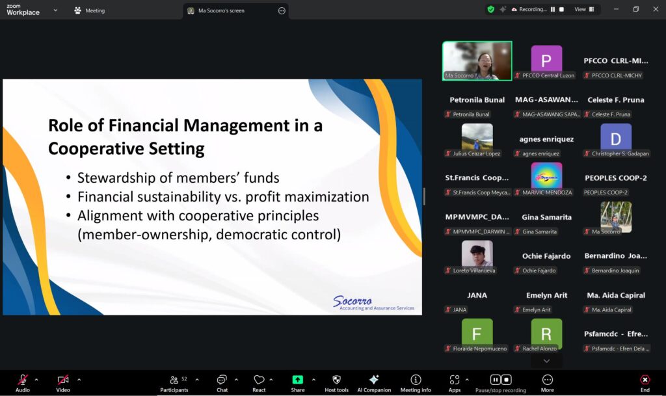Open Host tools shield icon
This screenshot has height=396, width=666.
pos(336,380)
